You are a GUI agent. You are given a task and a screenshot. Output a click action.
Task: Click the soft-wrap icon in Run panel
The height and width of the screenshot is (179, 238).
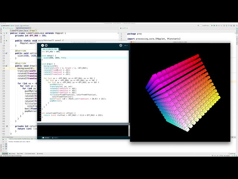point(6,144)
